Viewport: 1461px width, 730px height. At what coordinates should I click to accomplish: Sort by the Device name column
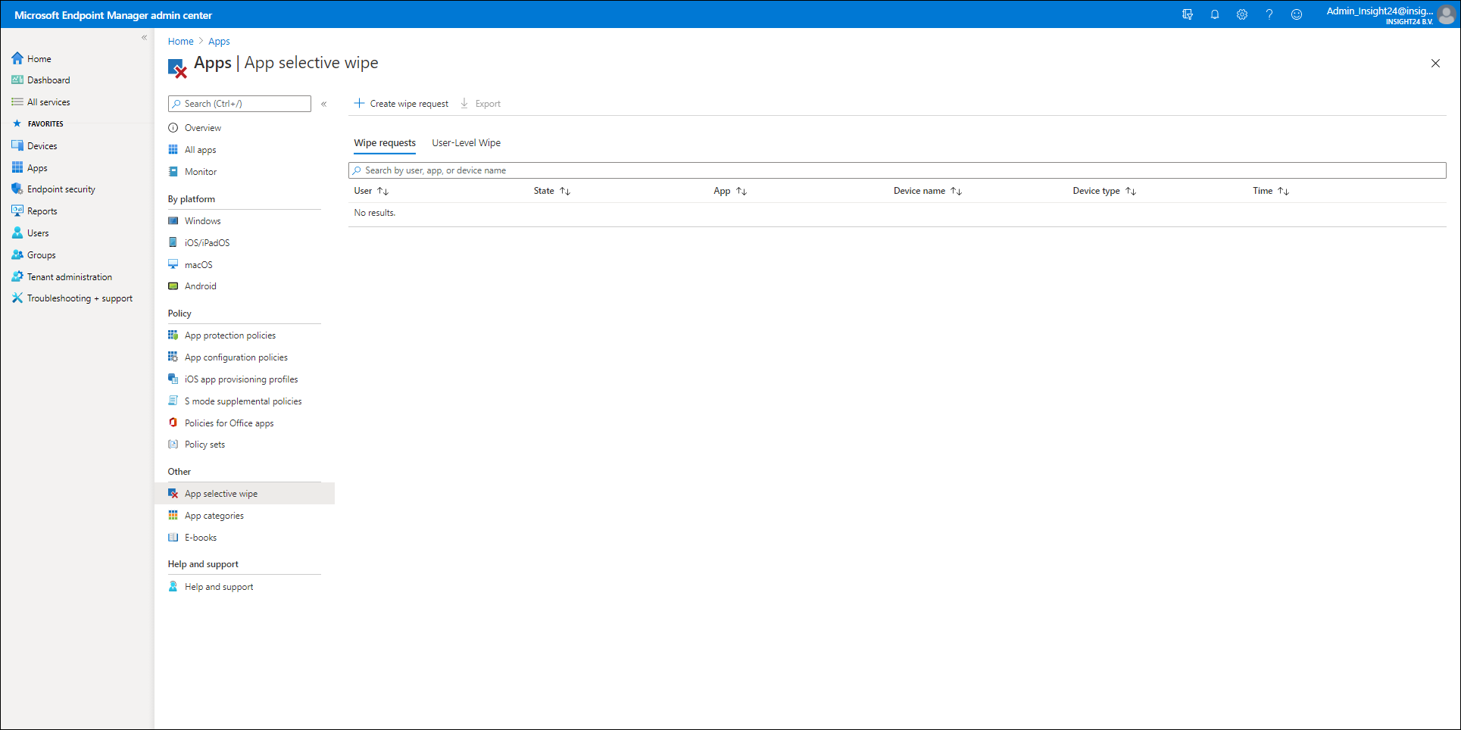pos(928,191)
